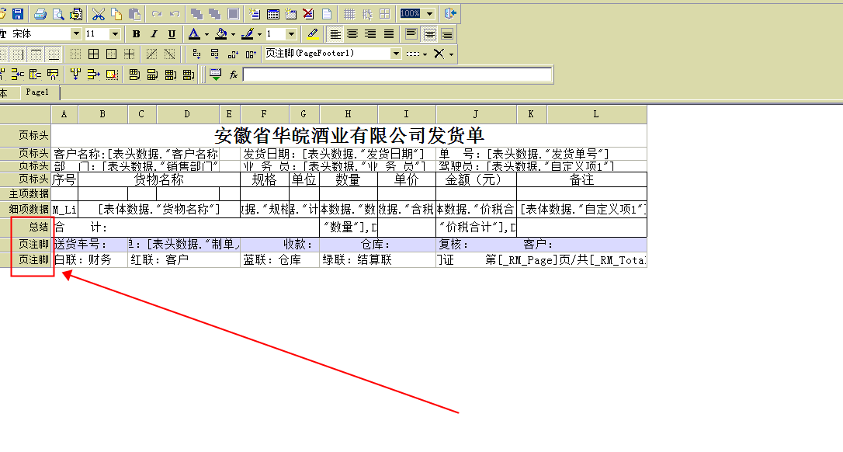Switch to the Page1 tab
Screen dimensions: 843x452
(37, 92)
